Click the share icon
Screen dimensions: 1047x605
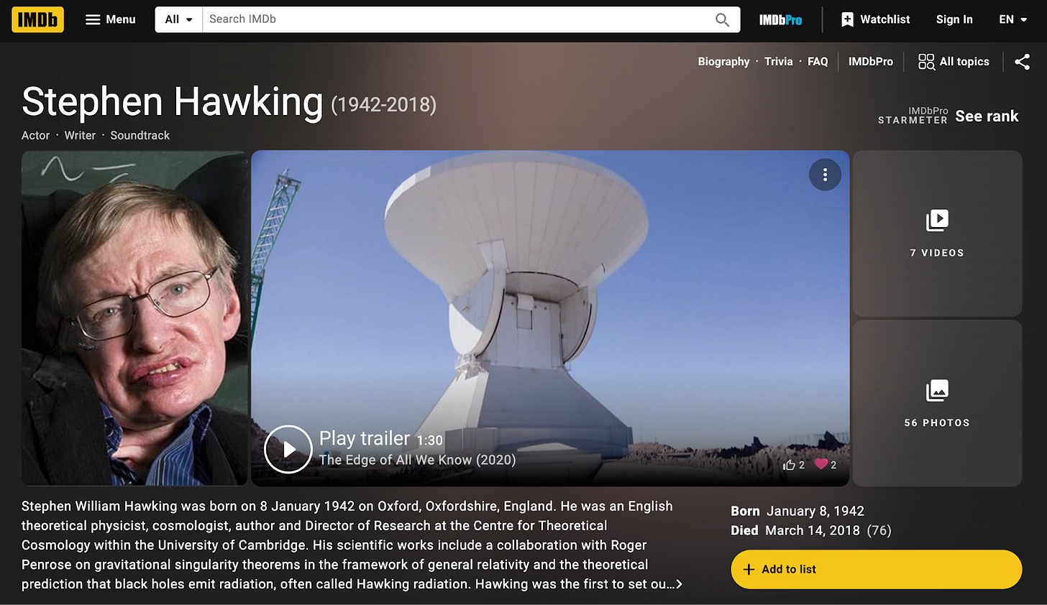pos(1022,62)
